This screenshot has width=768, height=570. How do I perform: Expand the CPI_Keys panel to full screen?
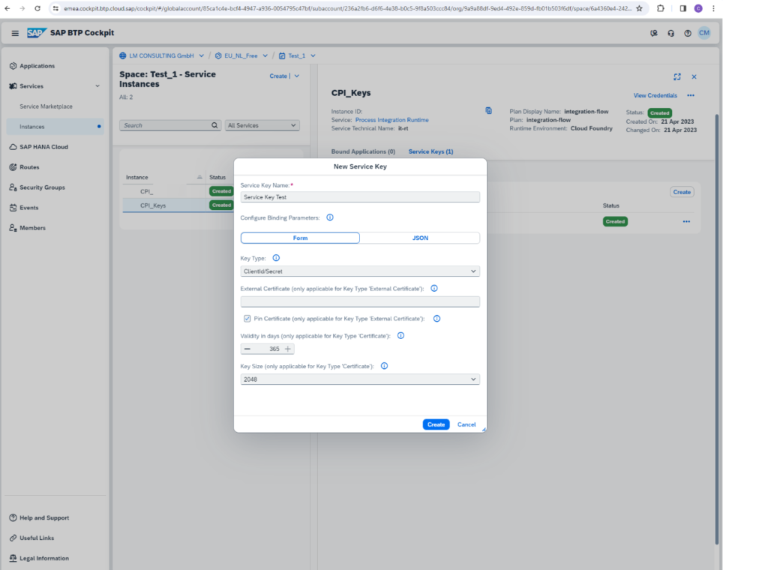click(677, 76)
